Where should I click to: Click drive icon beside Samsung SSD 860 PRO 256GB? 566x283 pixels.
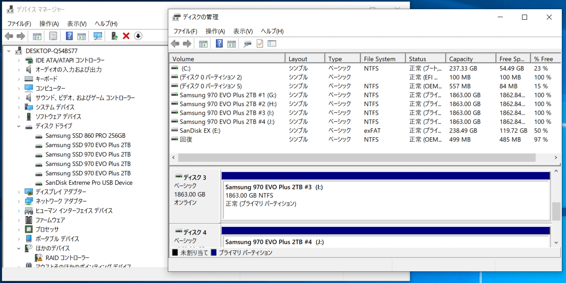(39, 136)
